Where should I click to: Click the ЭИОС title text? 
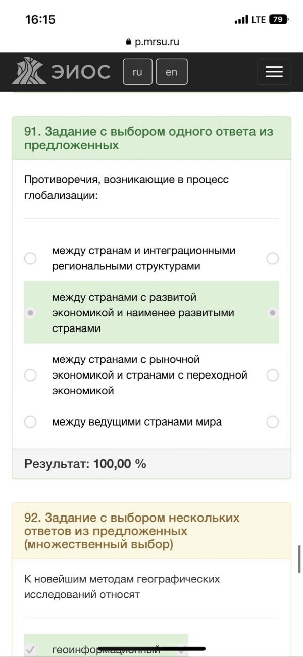(81, 72)
